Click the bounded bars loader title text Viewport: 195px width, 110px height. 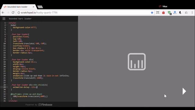pos(20,19)
